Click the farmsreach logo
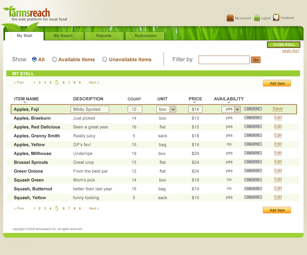This screenshot has height=255, width=307. click(x=30, y=13)
